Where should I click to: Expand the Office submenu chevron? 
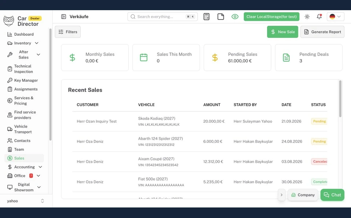point(39,176)
